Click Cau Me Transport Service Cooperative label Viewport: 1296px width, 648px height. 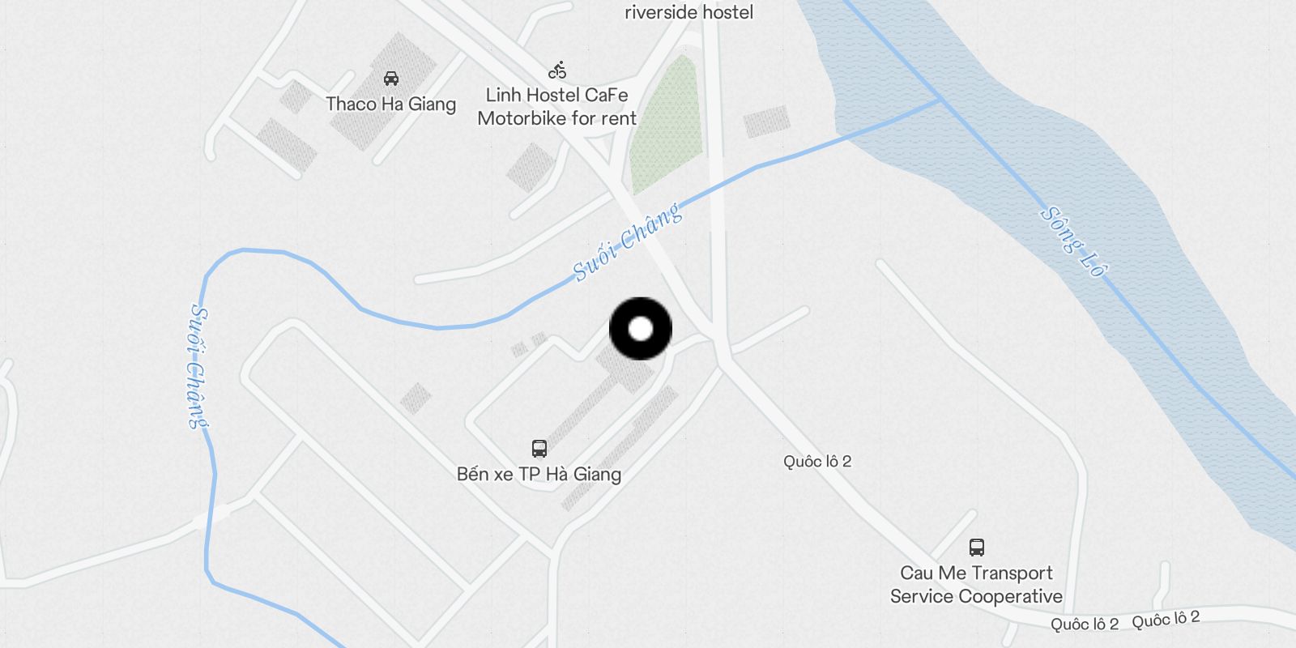[x=977, y=585]
